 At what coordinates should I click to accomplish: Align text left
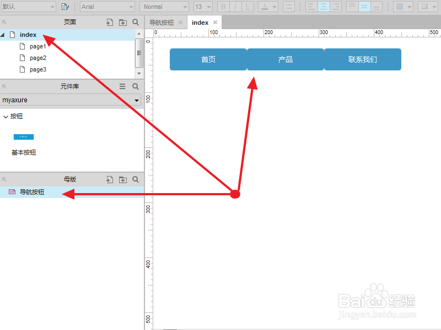pos(311,7)
